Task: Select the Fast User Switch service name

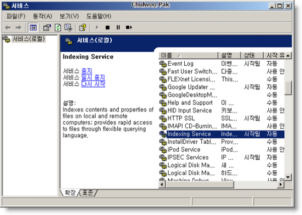Action: click(192, 71)
